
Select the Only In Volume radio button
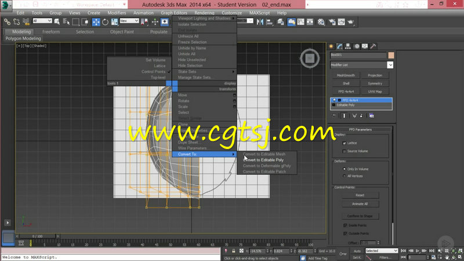(344, 169)
